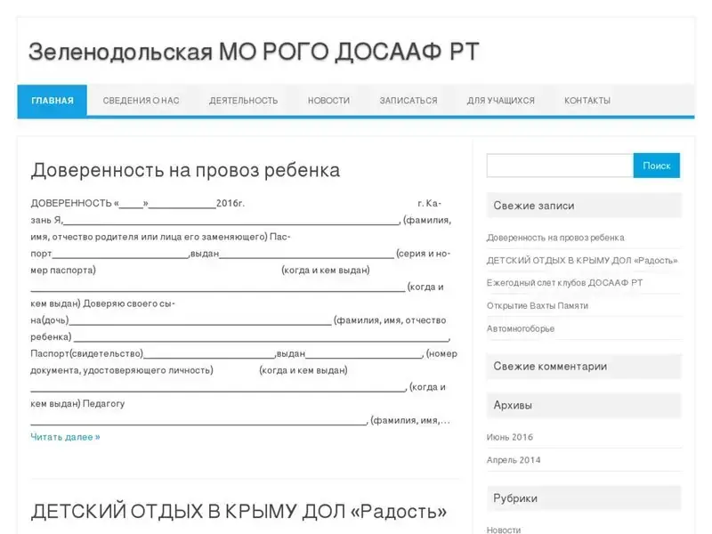Open the Автомногоборье recent post

pyautogui.click(x=520, y=328)
